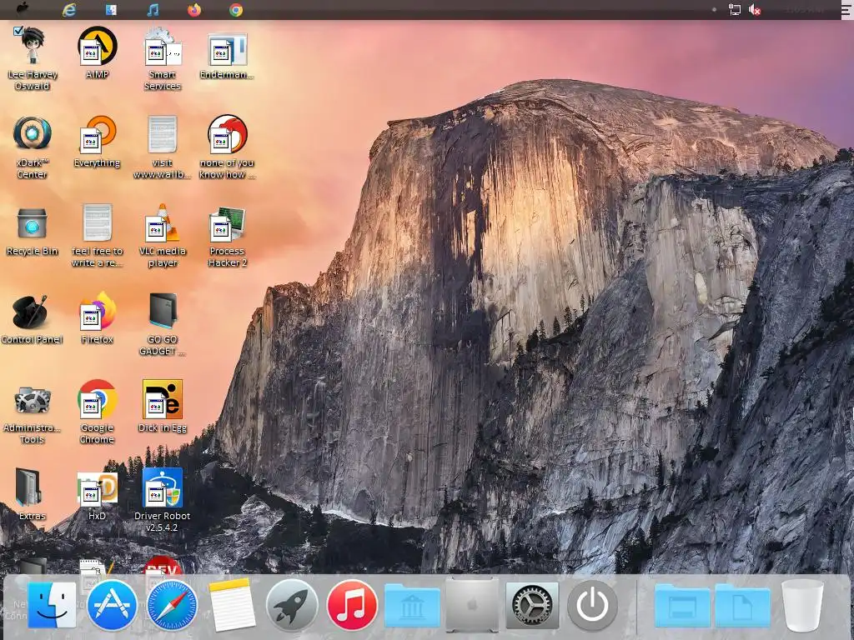The height and width of the screenshot is (640, 854).
Task: Open the documents folder in the dock
Action: tap(742, 605)
